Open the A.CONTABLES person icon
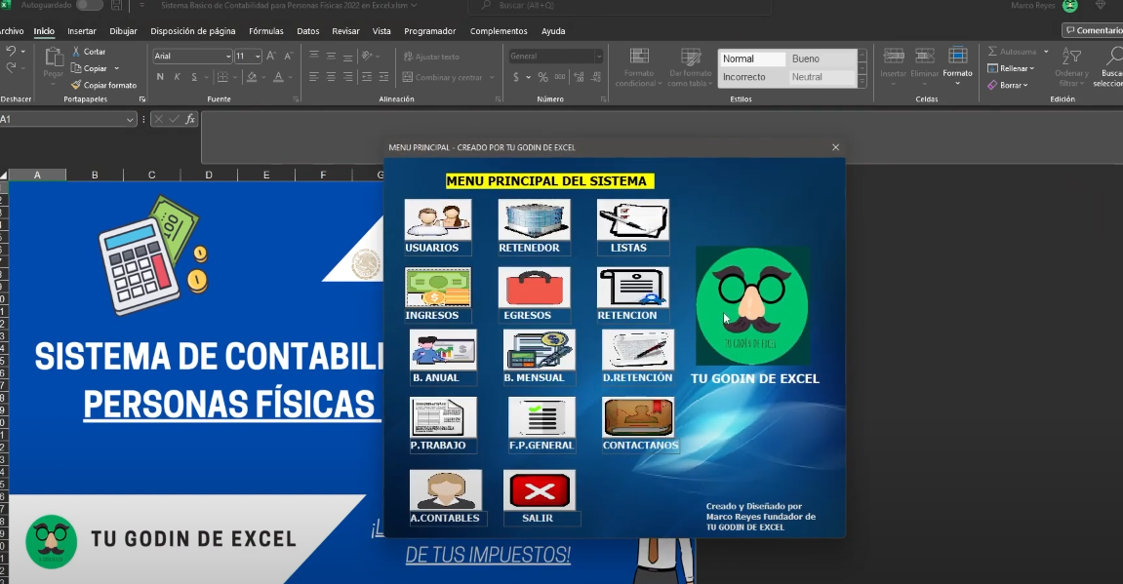 pyautogui.click(x=446, y=489)
